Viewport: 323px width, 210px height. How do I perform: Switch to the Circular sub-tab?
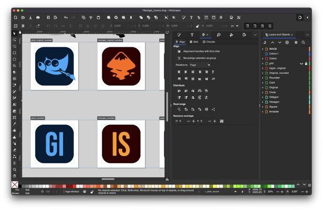point(209,42)
